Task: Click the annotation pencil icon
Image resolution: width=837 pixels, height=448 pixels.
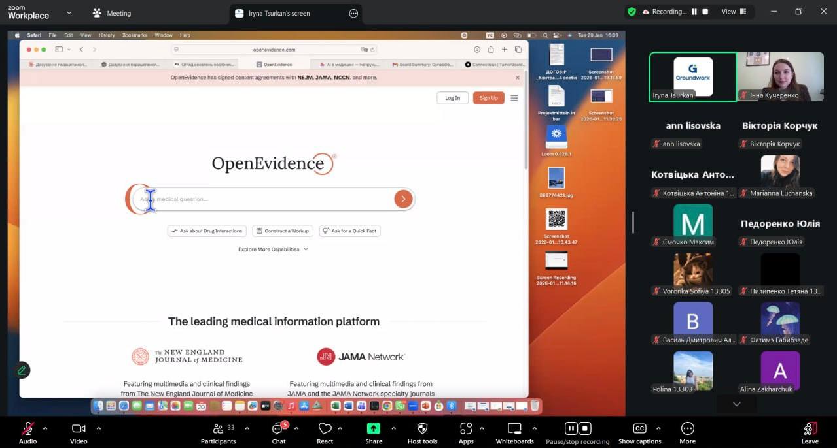Action: (x=22, y=370)
